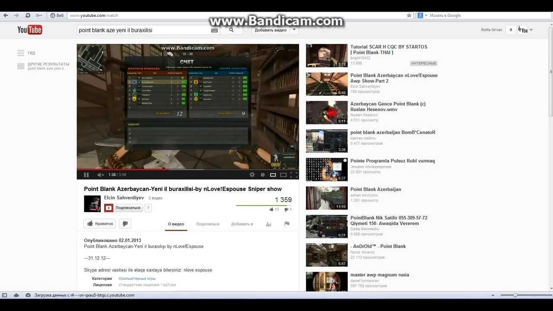Open the Awp Show-Part 2 video thumbnail
The image size is (553, 311).
pyautogui.click(x=327, y=84)
